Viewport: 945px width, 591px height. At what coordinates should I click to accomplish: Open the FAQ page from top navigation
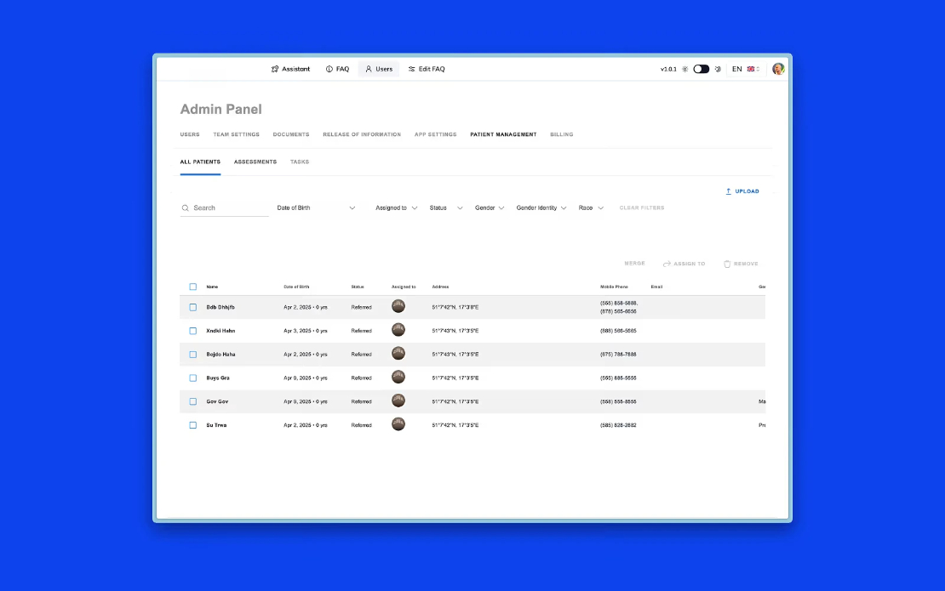coord(337,69)
